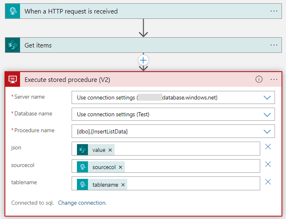This screenshot has width=286, height=219.
Task: Click the Server name label
Action: coord(29,97)
